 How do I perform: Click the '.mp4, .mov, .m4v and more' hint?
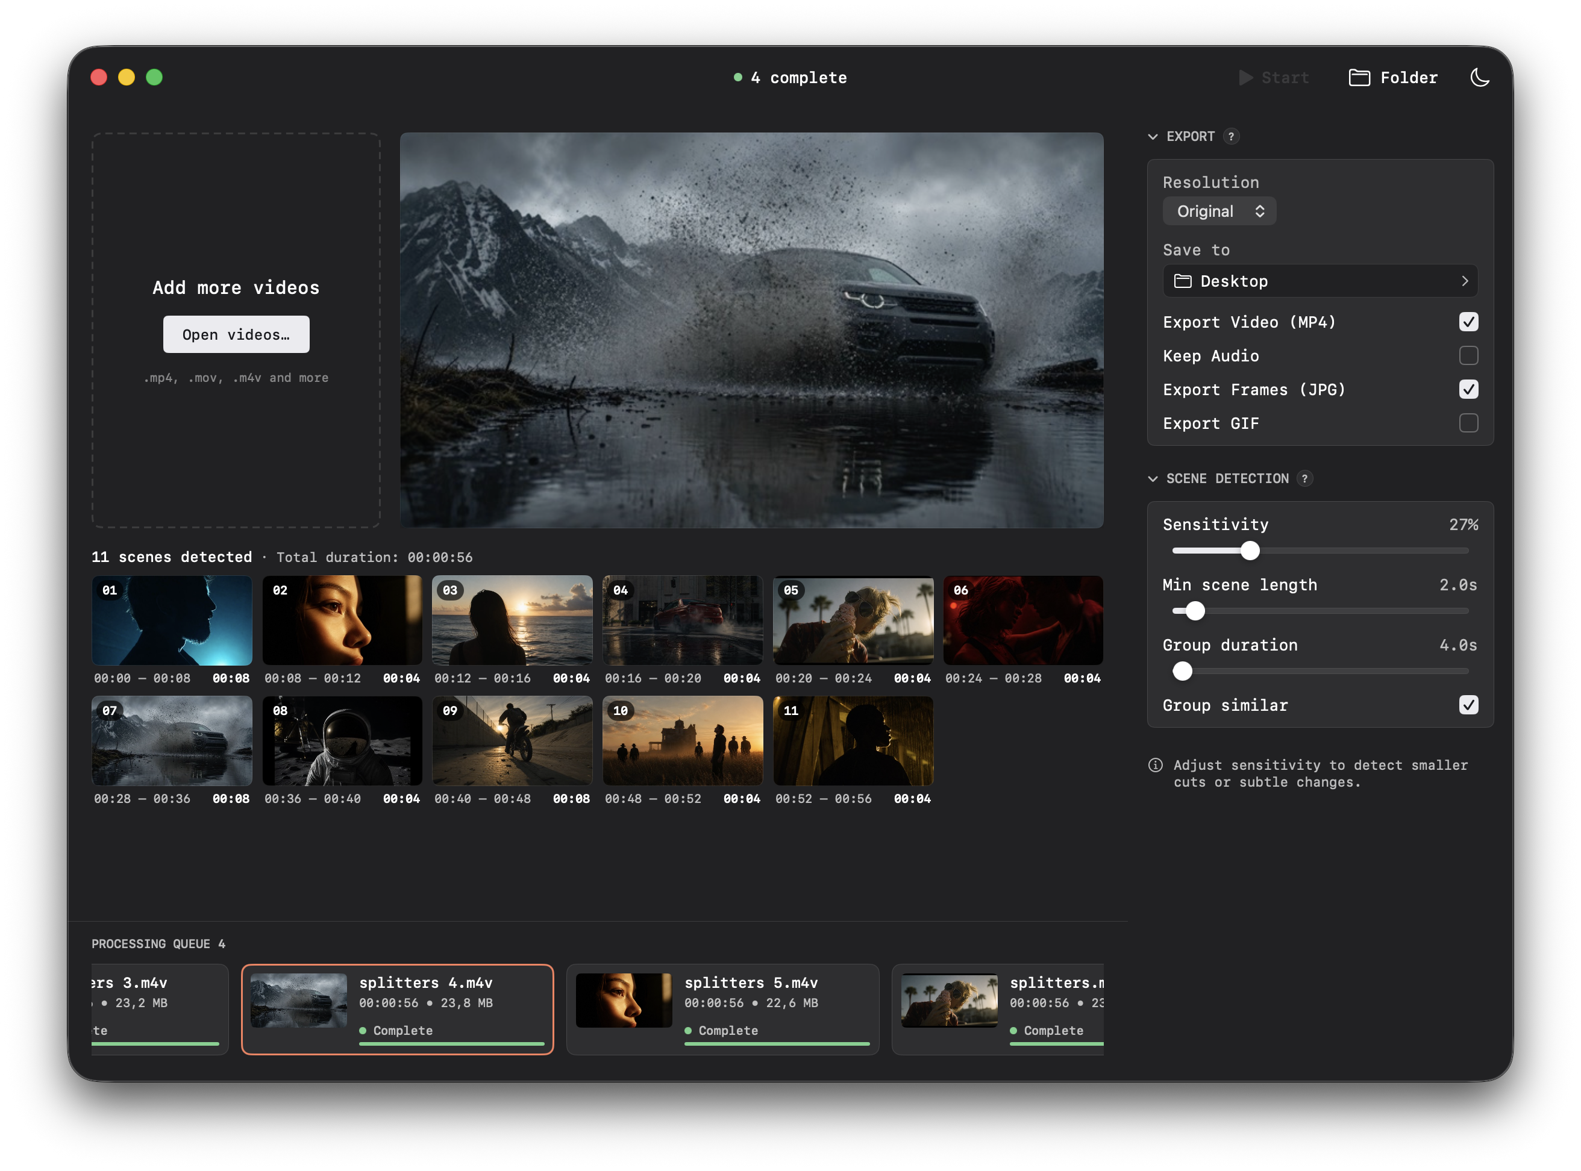[236, 378]
